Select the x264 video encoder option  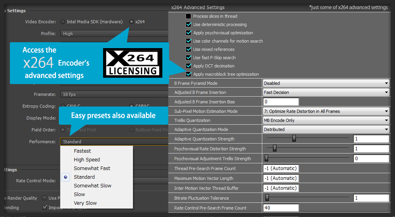(x=131, y=22)
